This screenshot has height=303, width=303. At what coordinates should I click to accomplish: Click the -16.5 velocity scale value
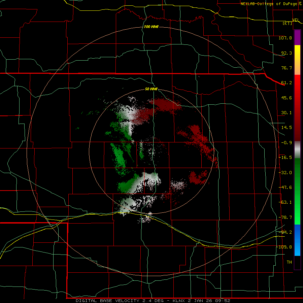tap(285, 158)
